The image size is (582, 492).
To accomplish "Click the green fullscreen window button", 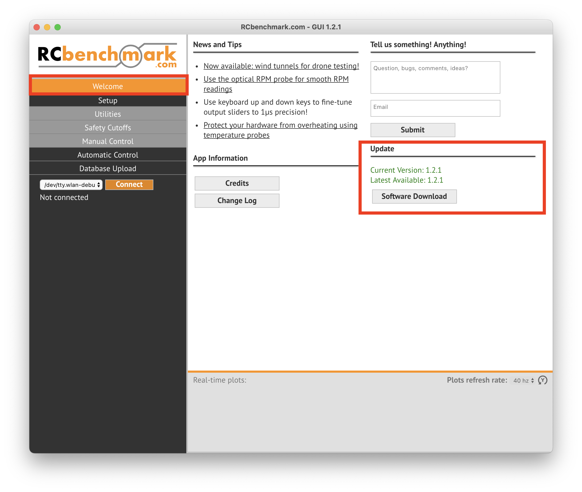I will pos(58,27).
